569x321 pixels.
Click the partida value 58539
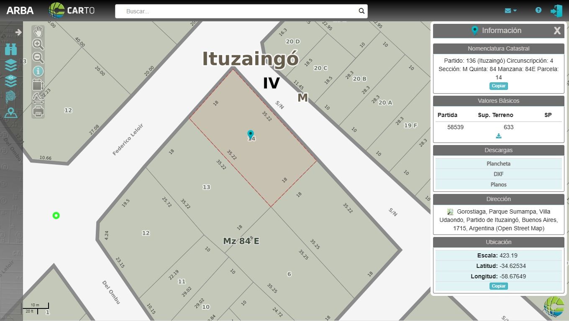(x=455, y=127)
